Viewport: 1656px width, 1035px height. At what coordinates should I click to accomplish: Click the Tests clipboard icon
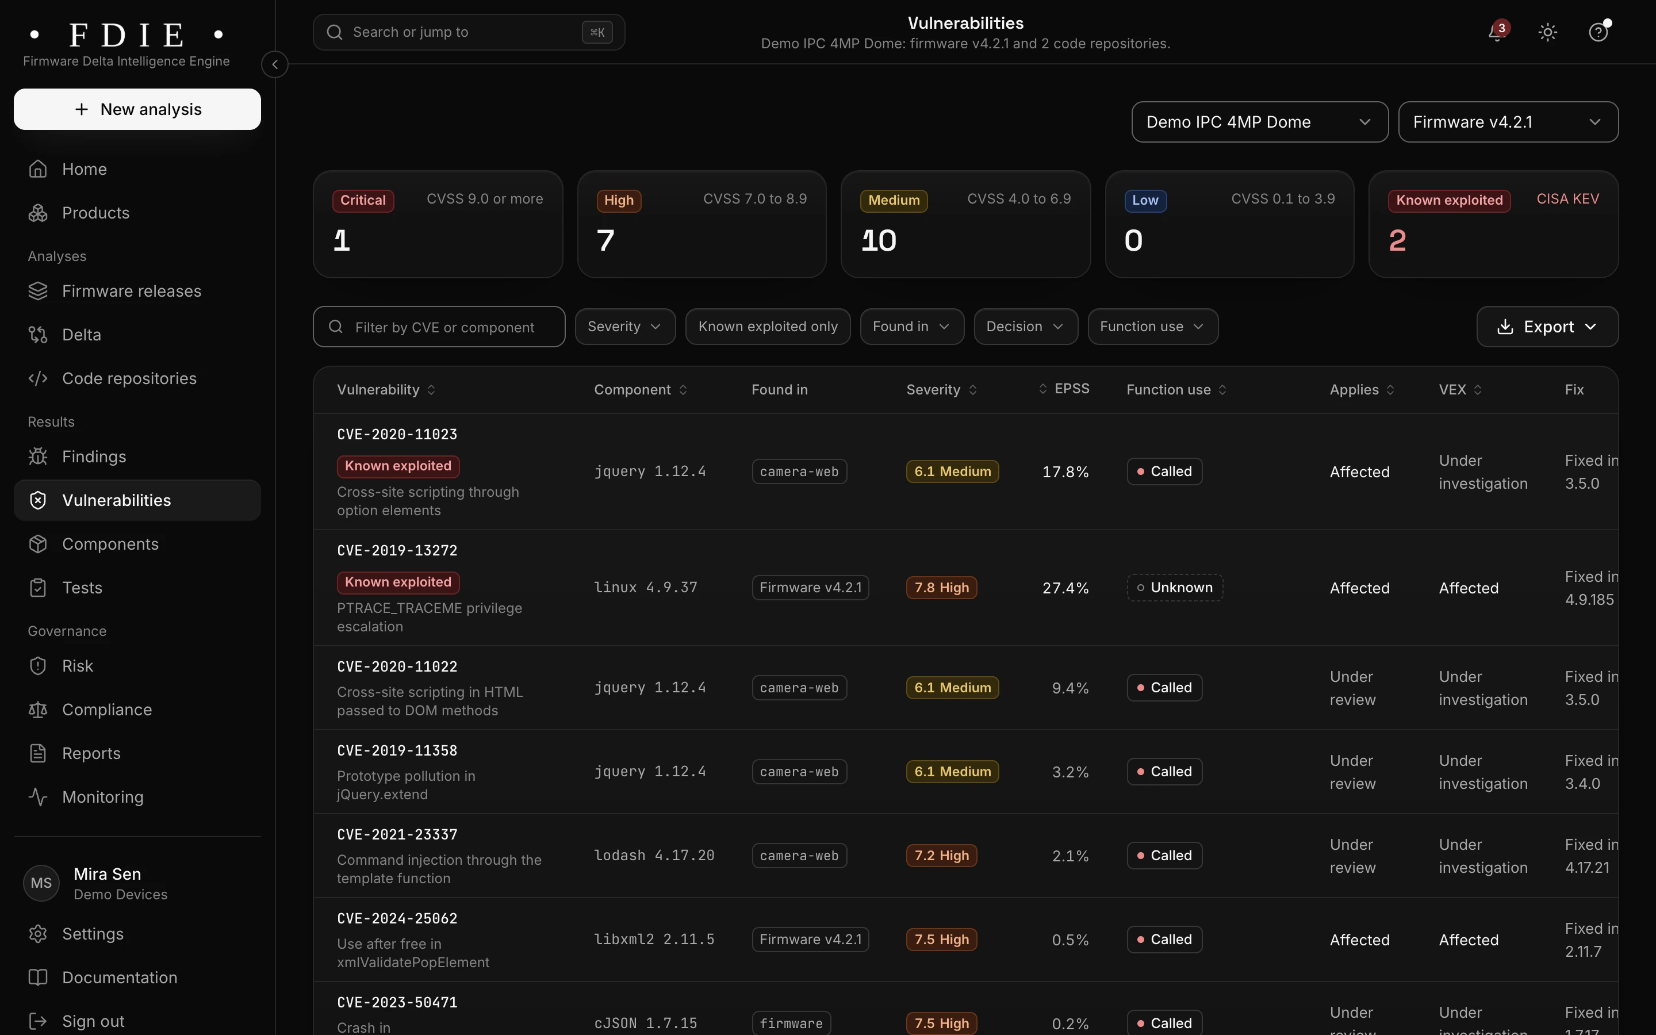coord(39,588)
